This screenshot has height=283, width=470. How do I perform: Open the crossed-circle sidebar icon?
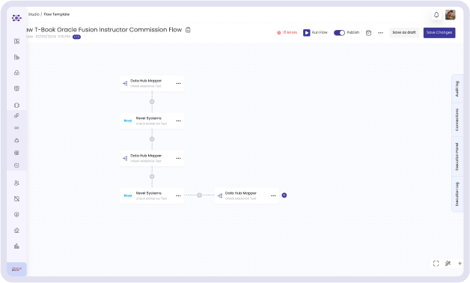click(16, 198)
